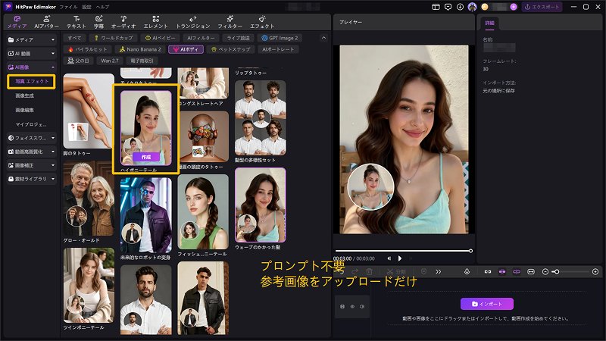The width and height of the screenshot is (606, 341).
Task: Open the download manager icon
Action: [460, 7]
